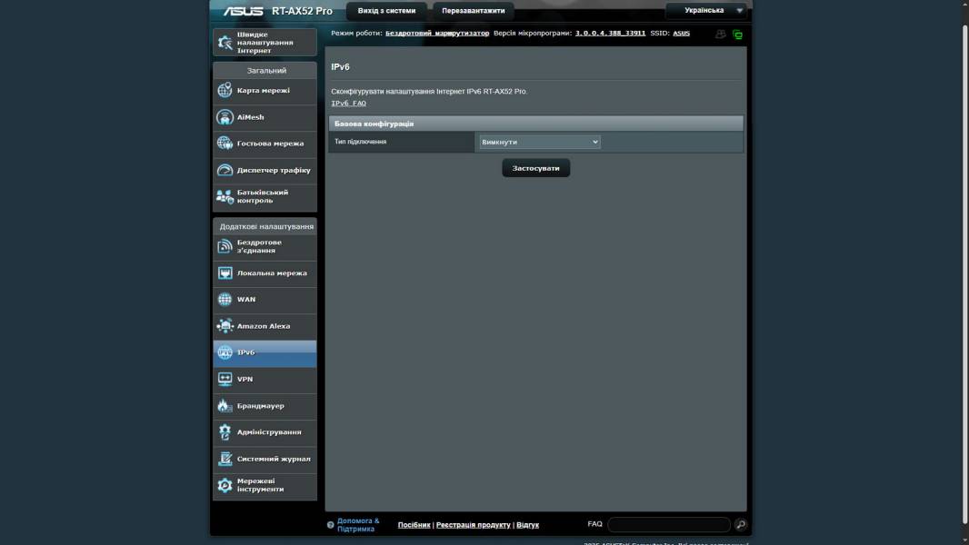
Task: Open the Брандмауер firewall icon
Action: 225,406
